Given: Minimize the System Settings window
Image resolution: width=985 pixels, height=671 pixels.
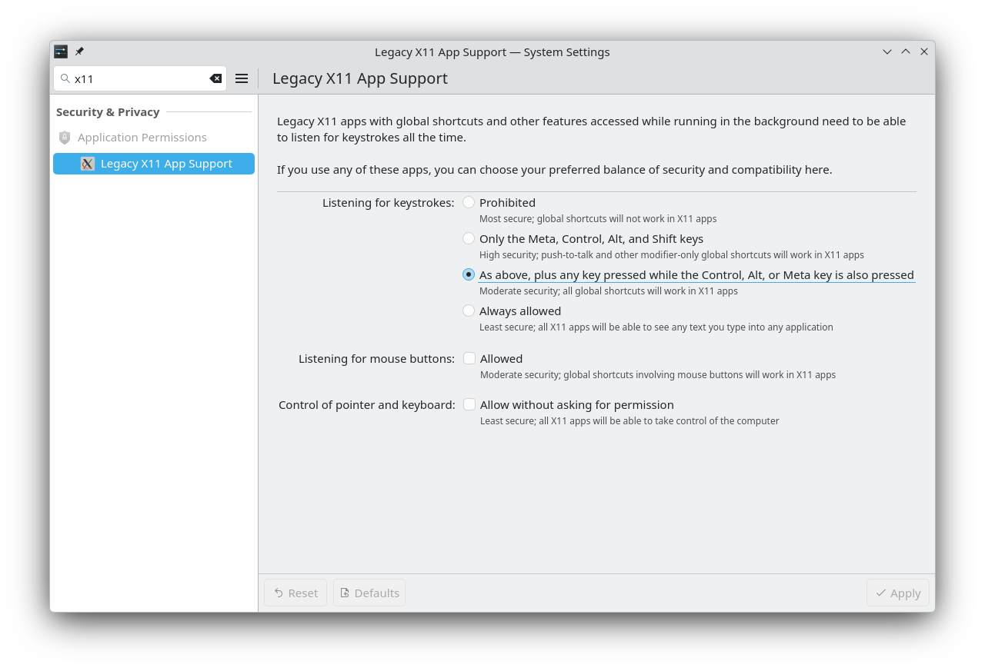Looking at the screenshot, I should (x=887, y=51).
